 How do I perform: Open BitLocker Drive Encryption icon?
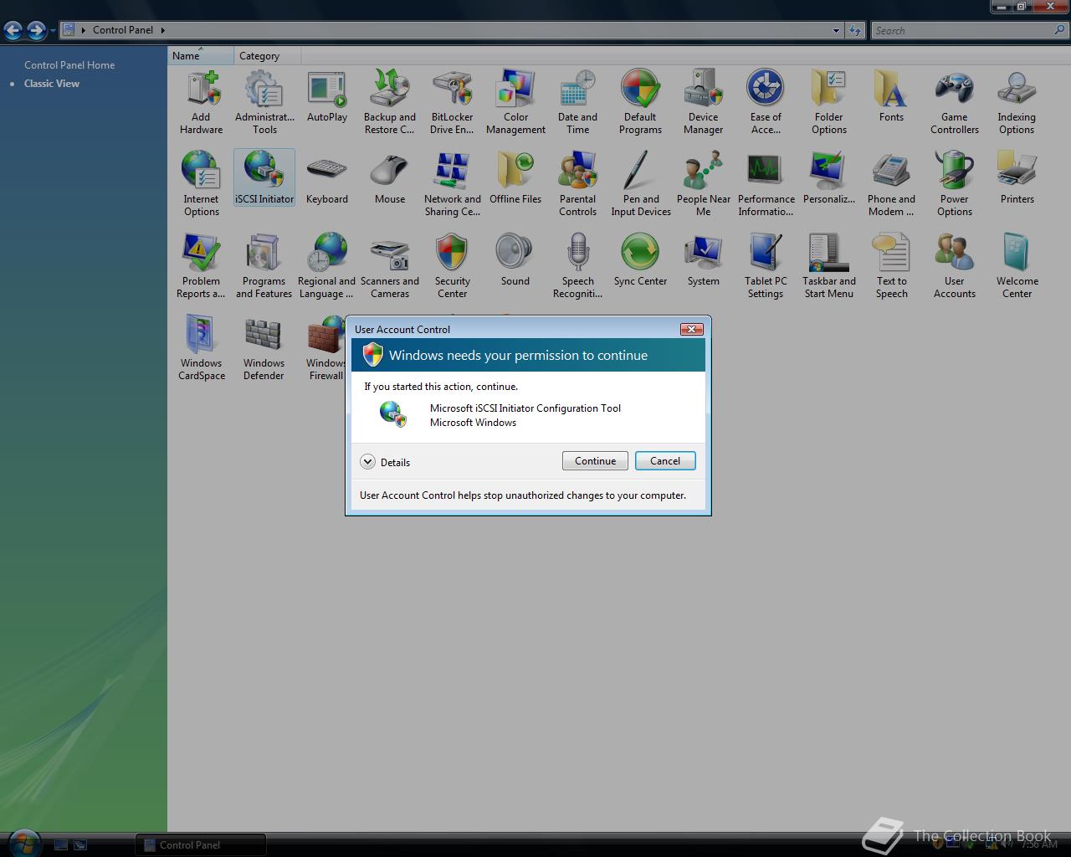[453, 102]
